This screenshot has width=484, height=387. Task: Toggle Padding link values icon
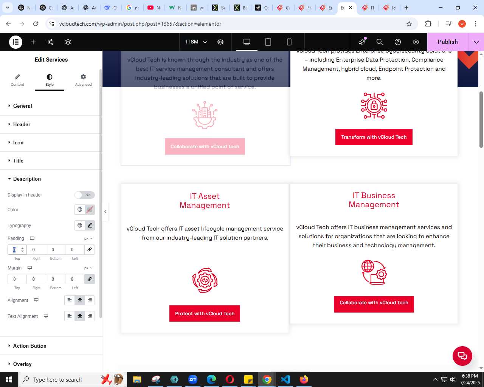pyautogui.click(x=90, y=249)
